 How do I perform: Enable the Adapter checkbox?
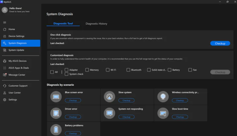[66, 70]
